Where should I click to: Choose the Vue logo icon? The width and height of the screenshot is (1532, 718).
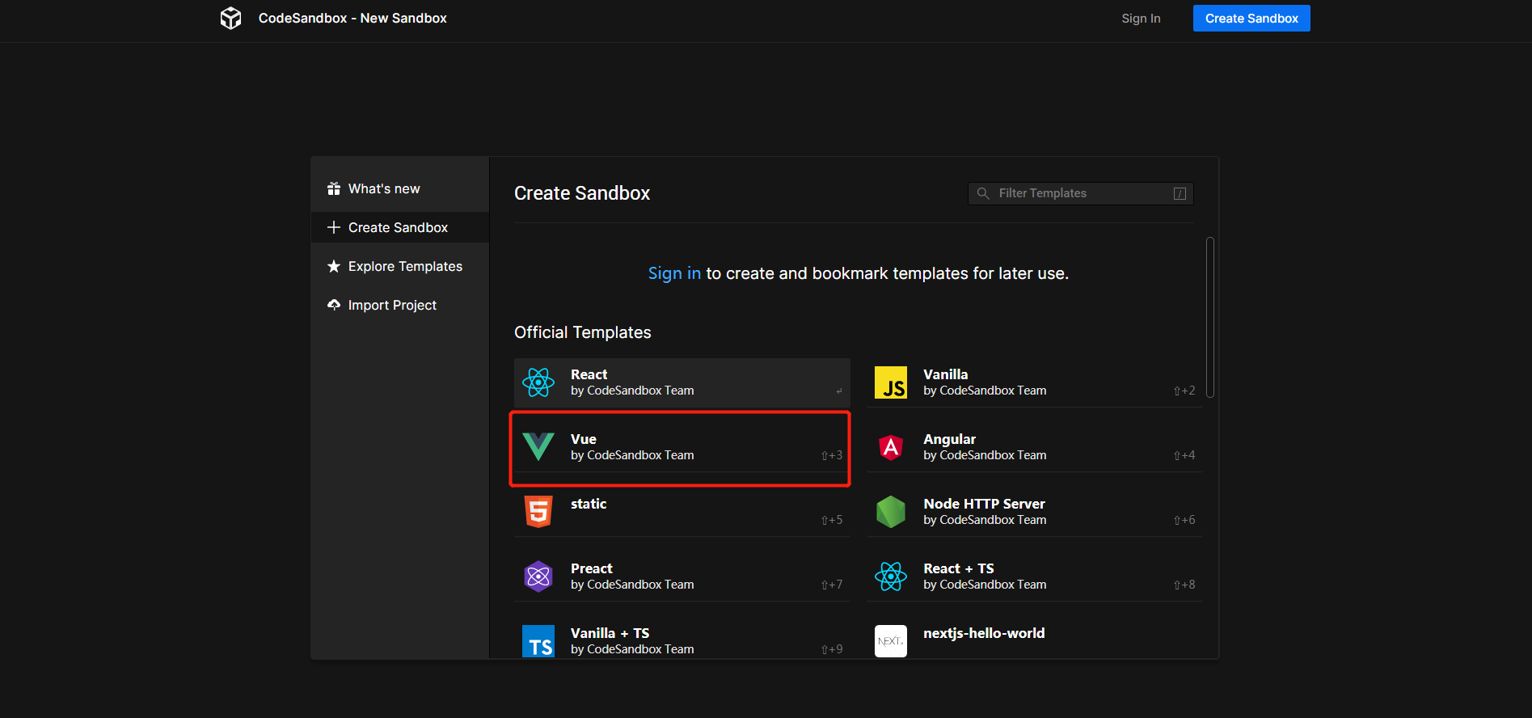point(538,447)
